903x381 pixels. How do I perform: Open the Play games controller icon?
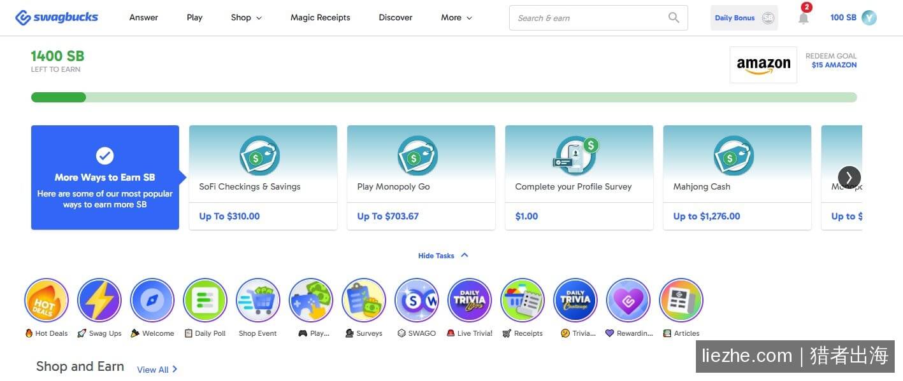pos(311,300)
